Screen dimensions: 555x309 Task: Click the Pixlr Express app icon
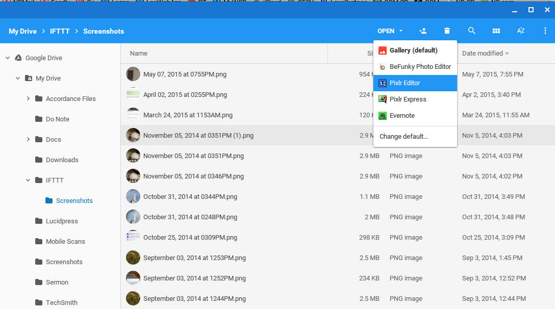click(x=383, y=99)
